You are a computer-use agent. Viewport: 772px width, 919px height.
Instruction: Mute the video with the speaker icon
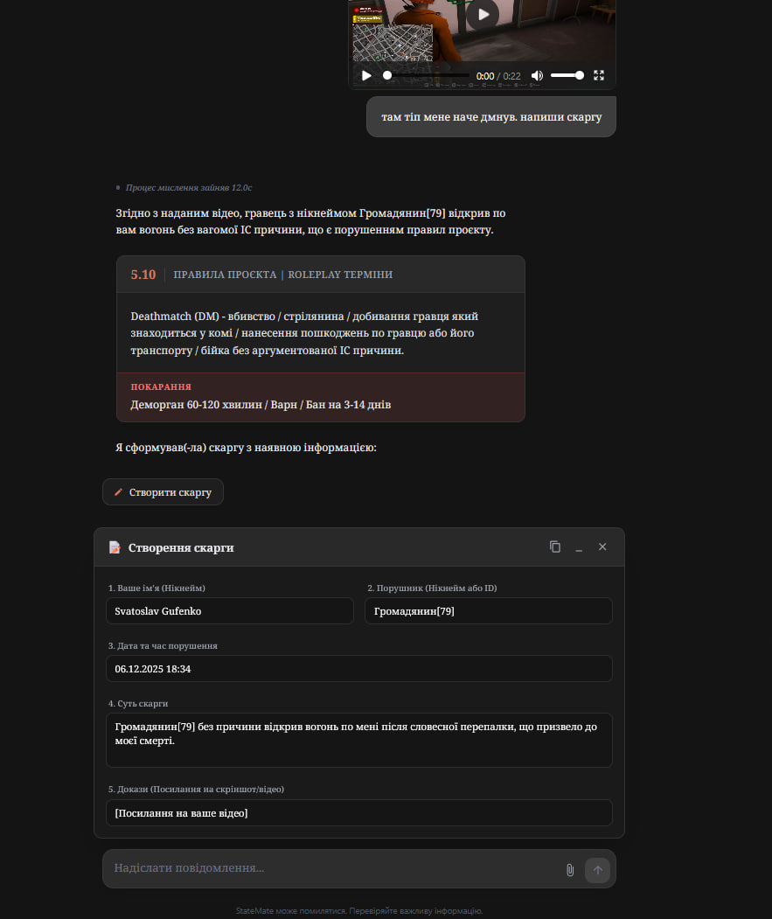[537, 75]
